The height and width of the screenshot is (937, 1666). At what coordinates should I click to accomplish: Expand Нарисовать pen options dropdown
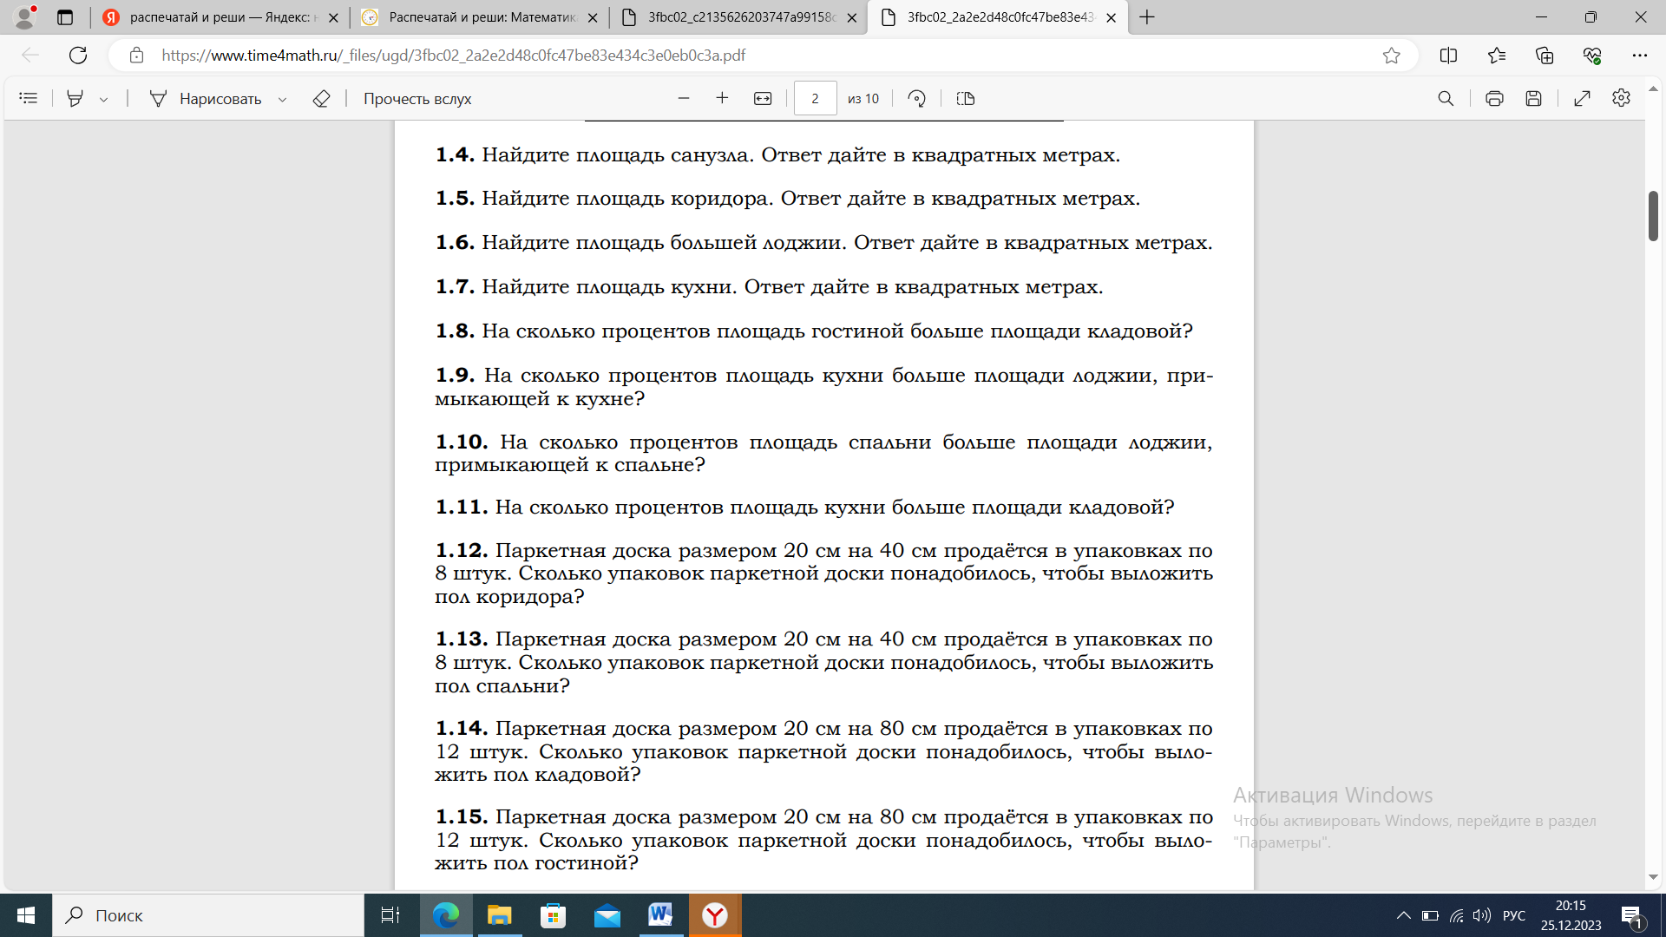pyautogui.click(x=282, y=99)
